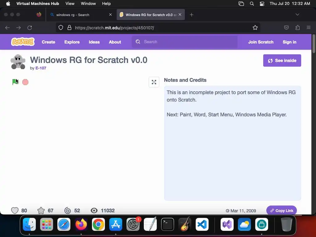
Task: Click the page vertical scrollbar
Action: tap(314, 44)
